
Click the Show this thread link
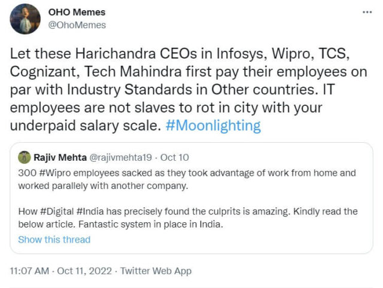tap(54, 240)
